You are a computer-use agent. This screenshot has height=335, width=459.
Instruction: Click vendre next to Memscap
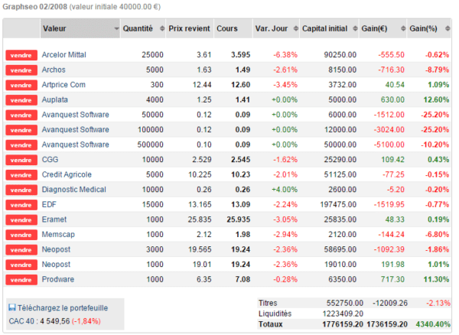(x=21, y=235)
